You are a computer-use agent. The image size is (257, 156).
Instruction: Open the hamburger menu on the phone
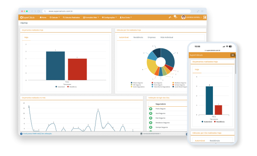click(233, 55)
